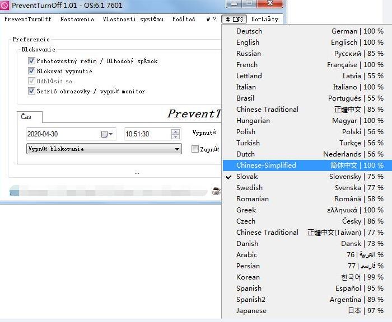This screenshot has width=392, height=322.
Task: Pick Danish Dansk language
Action: (x=307, y=244)
